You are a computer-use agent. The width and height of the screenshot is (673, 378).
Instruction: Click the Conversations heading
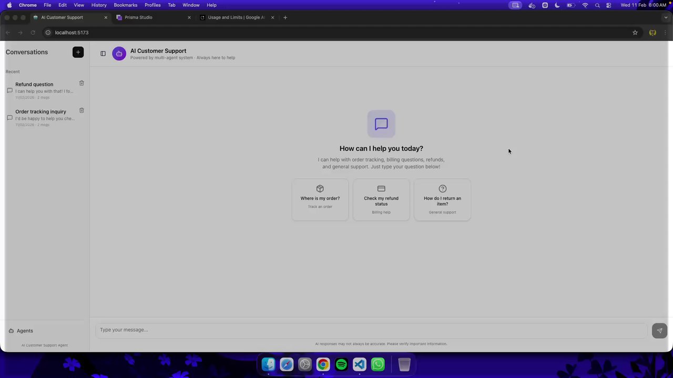coord(27,52)
